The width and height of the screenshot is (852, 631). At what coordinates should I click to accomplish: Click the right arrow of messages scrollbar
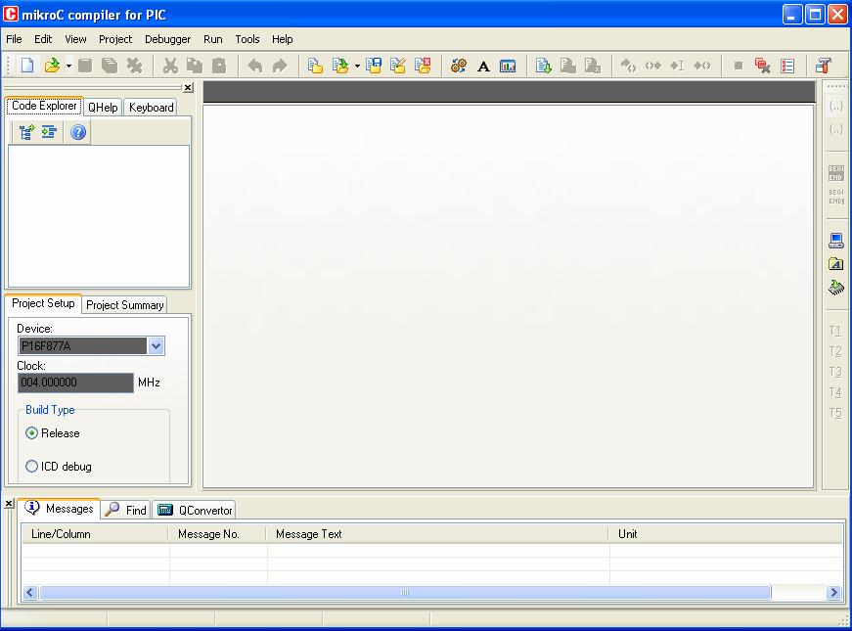[x=833, y=593]
